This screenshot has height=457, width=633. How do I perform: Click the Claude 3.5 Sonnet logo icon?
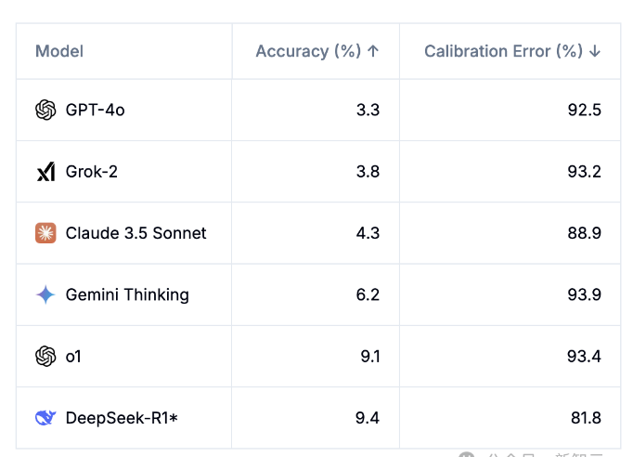[x=45, y=233]
